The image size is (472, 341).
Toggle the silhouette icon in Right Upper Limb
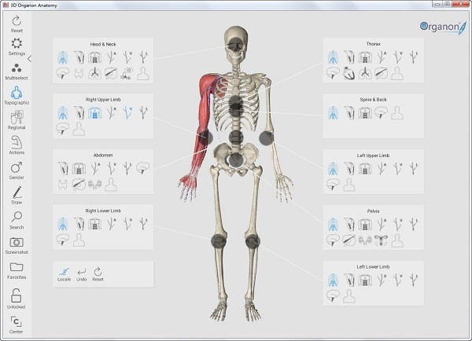79,129
